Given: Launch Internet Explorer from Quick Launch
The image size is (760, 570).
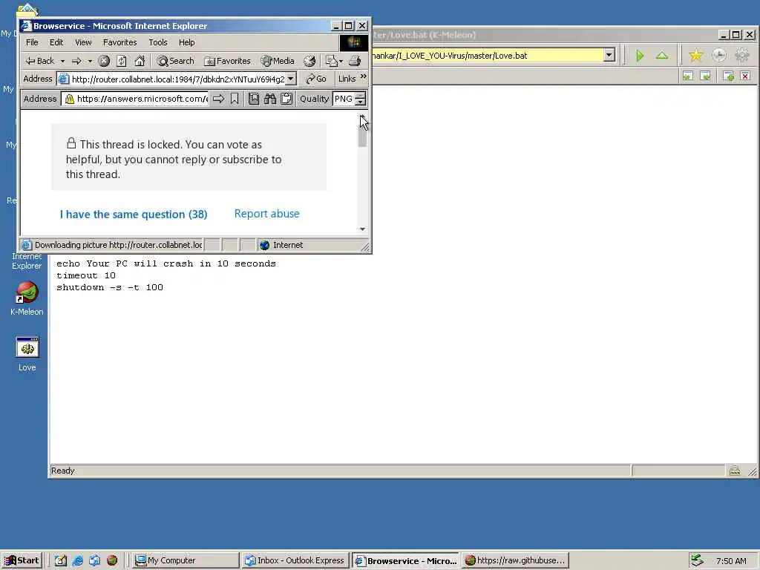Looking at the screenshot, I should pyautogui.click(x=77, y=560).
